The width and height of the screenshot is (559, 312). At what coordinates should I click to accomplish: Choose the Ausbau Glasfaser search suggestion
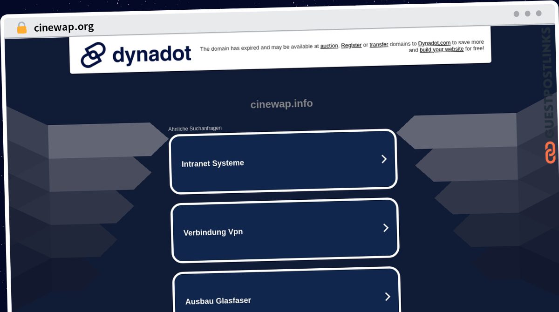(x=218, y=301)
